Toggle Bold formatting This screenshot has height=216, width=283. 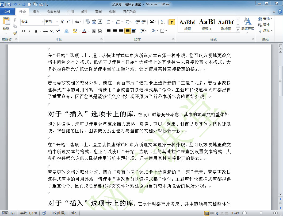[23, 31]
